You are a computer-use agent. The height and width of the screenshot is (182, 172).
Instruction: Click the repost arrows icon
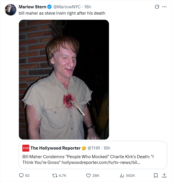55,175
